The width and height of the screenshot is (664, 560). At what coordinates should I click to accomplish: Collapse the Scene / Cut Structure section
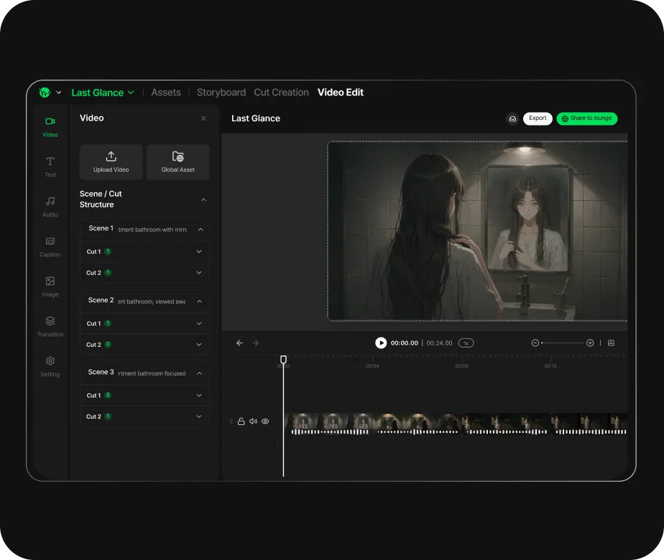(203, 200)
